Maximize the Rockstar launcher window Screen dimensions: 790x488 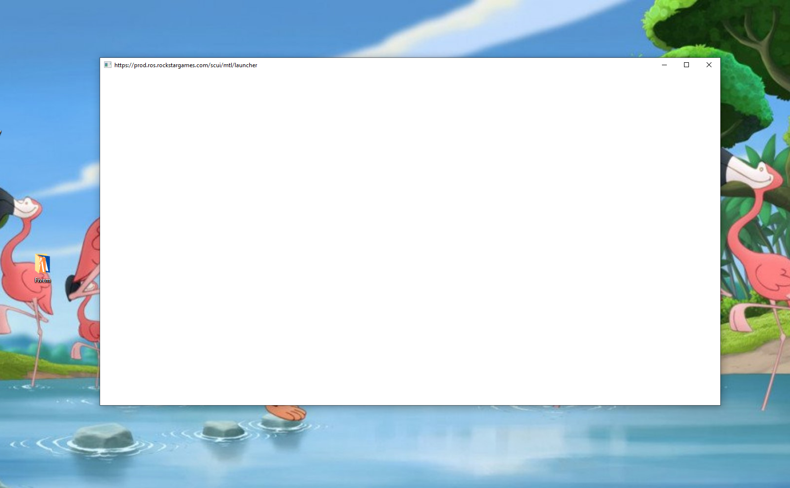click(x=686, y=65)
